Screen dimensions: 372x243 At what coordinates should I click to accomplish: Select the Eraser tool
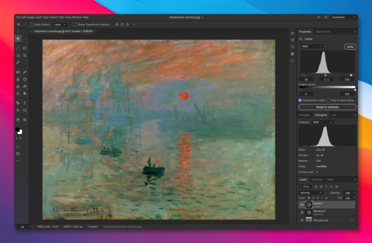tap(18, 87)
